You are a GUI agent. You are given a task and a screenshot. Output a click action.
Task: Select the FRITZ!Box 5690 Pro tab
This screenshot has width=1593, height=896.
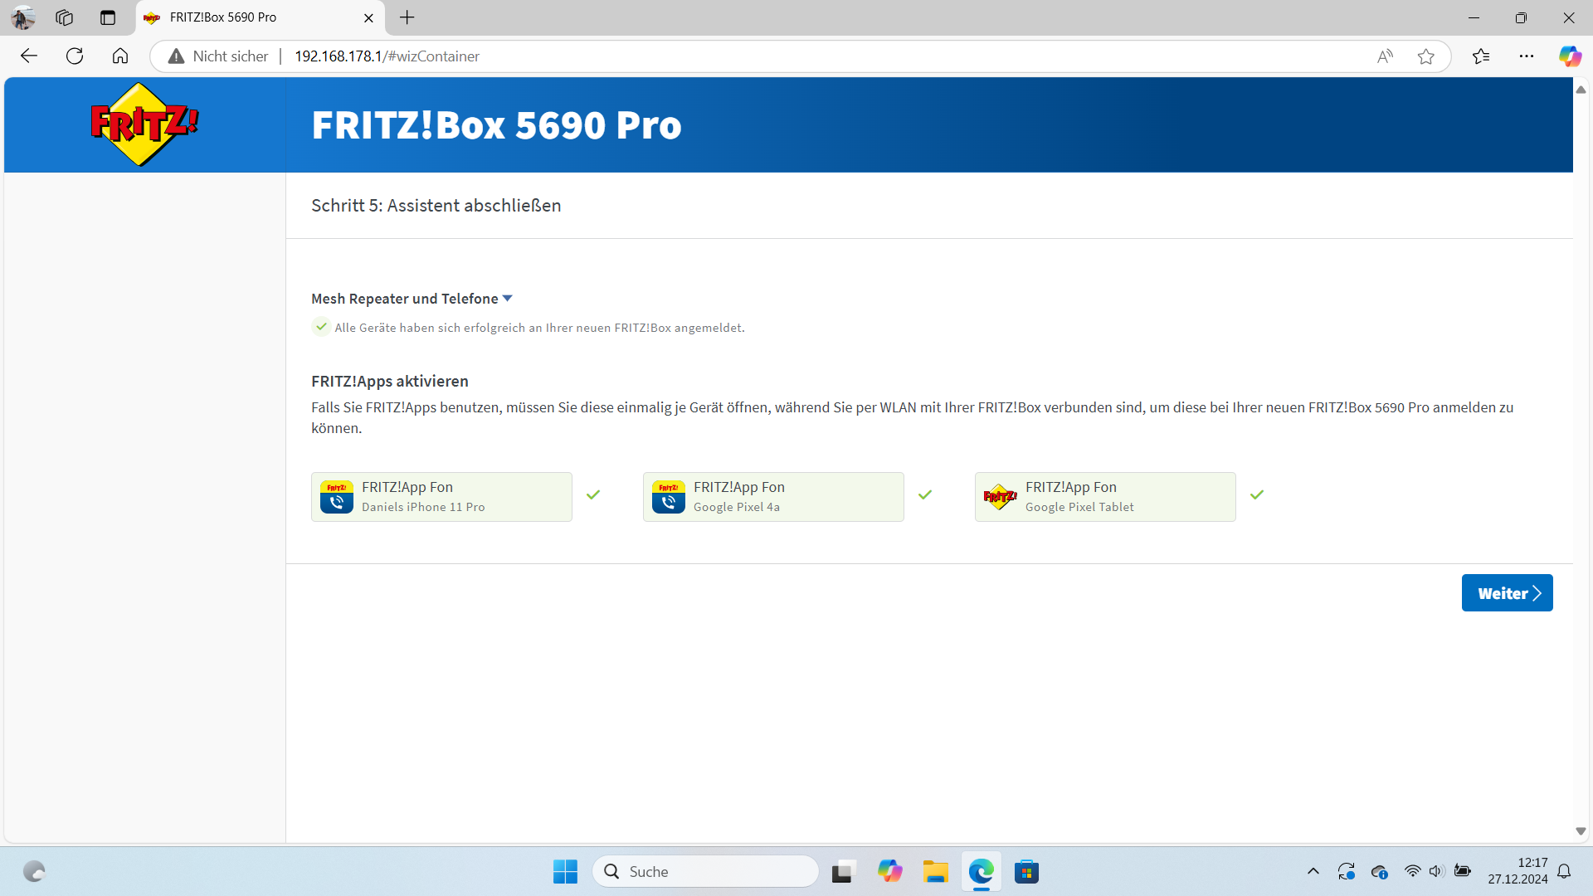coord(249,17)
